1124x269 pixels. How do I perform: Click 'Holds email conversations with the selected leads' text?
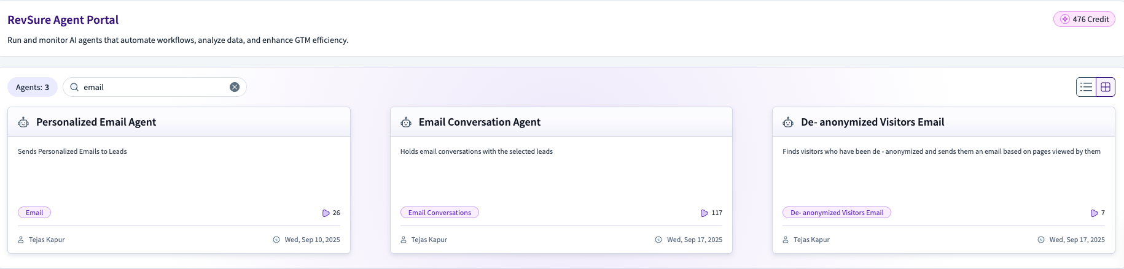[477, 151]
